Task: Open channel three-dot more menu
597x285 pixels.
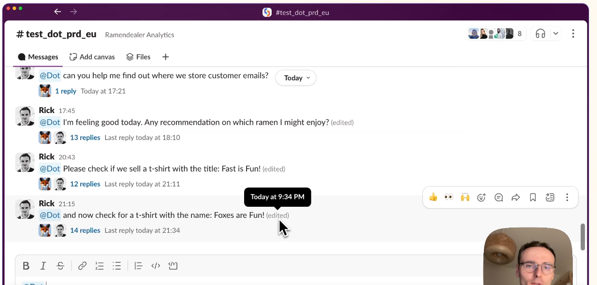Action: pyautogui.click(x=573, y=34)
